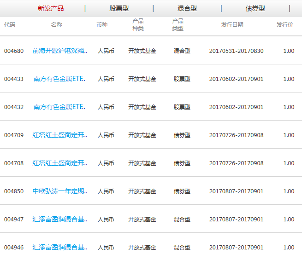This screenshot has height=260, width=302.
Task: Click the 1.00 price in row 004946
Action: [289, 247]
